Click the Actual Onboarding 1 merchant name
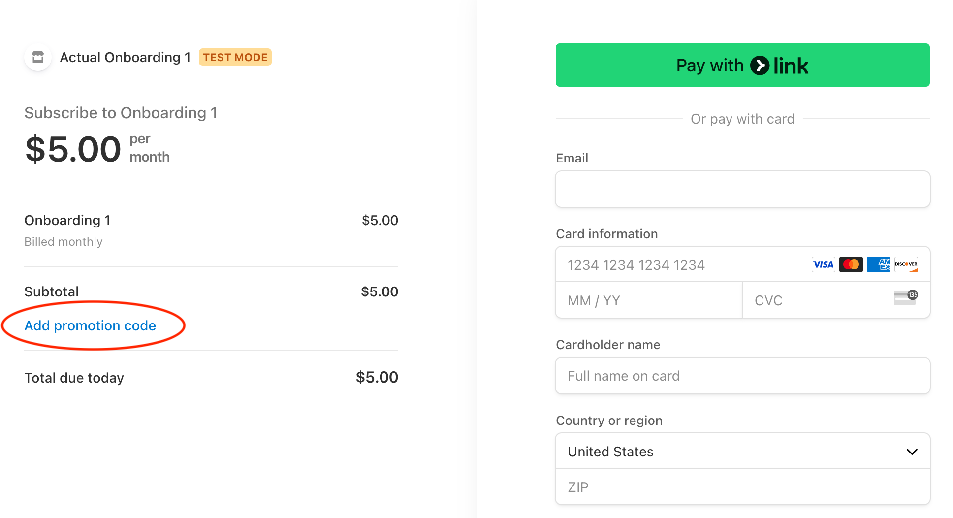953x518 pixels. coord(125,58)
